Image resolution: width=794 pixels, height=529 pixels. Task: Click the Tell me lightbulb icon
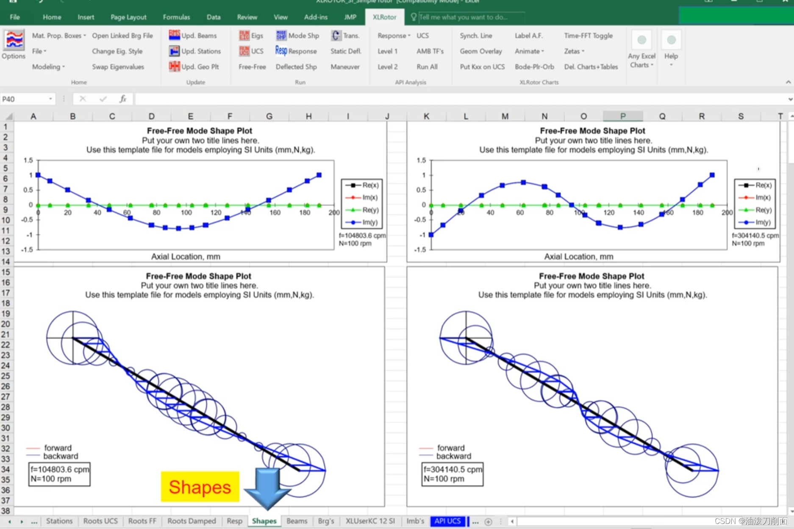[414, 17]
